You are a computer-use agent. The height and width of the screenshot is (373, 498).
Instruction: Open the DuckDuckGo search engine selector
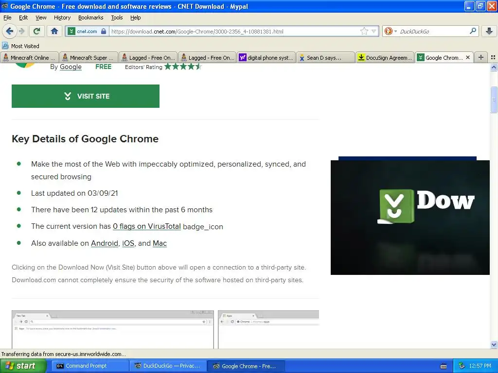click(x=391, y=31)
